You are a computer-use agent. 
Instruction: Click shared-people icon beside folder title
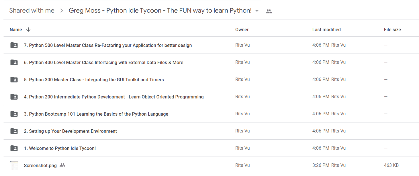click(x=269, y=11)
